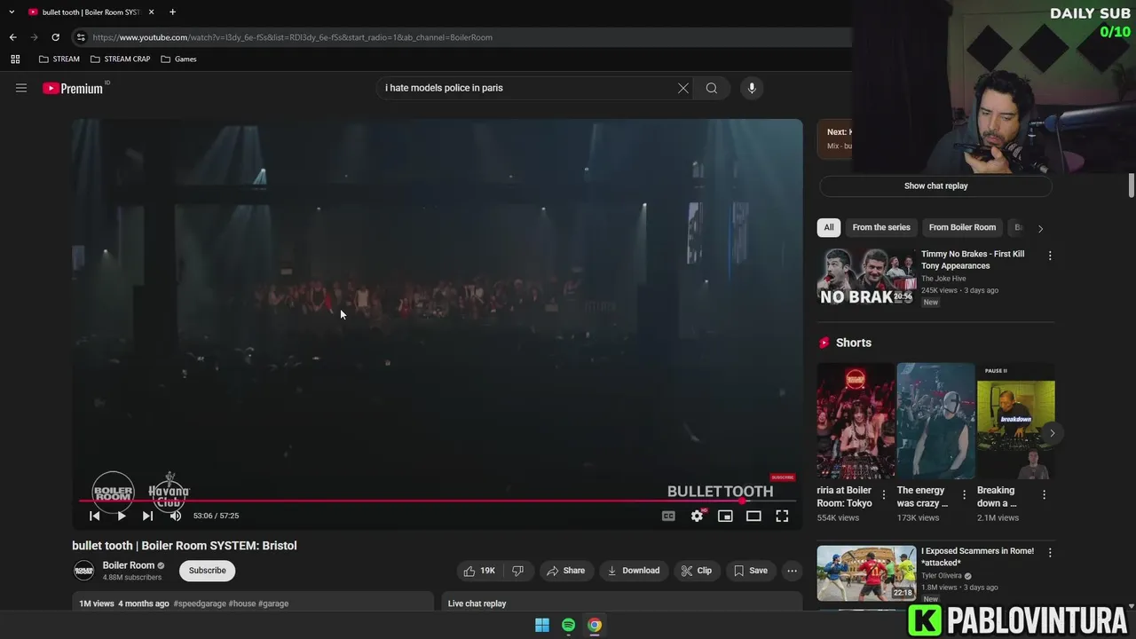Open a new browser tab
The image size is (1136, 639).
pyautogui.click(x=172, y=12)
